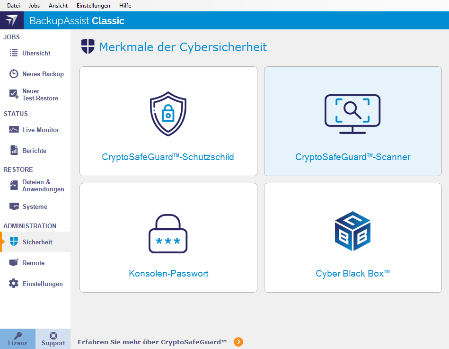
Task: Click the BackupAssist logo icon
Action: click(x=10, y=20)
